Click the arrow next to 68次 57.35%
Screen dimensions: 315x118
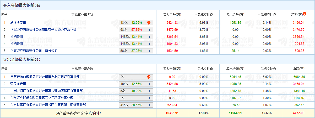click(150, 30)
